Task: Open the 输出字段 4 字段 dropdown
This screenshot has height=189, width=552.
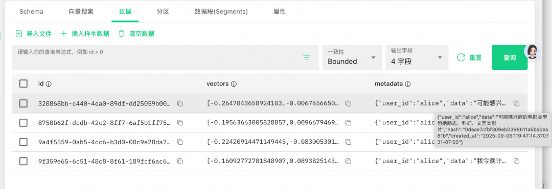Action: click(x=417, y=58)
